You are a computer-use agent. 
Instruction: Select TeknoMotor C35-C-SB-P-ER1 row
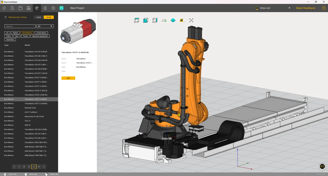click(29, 142)
